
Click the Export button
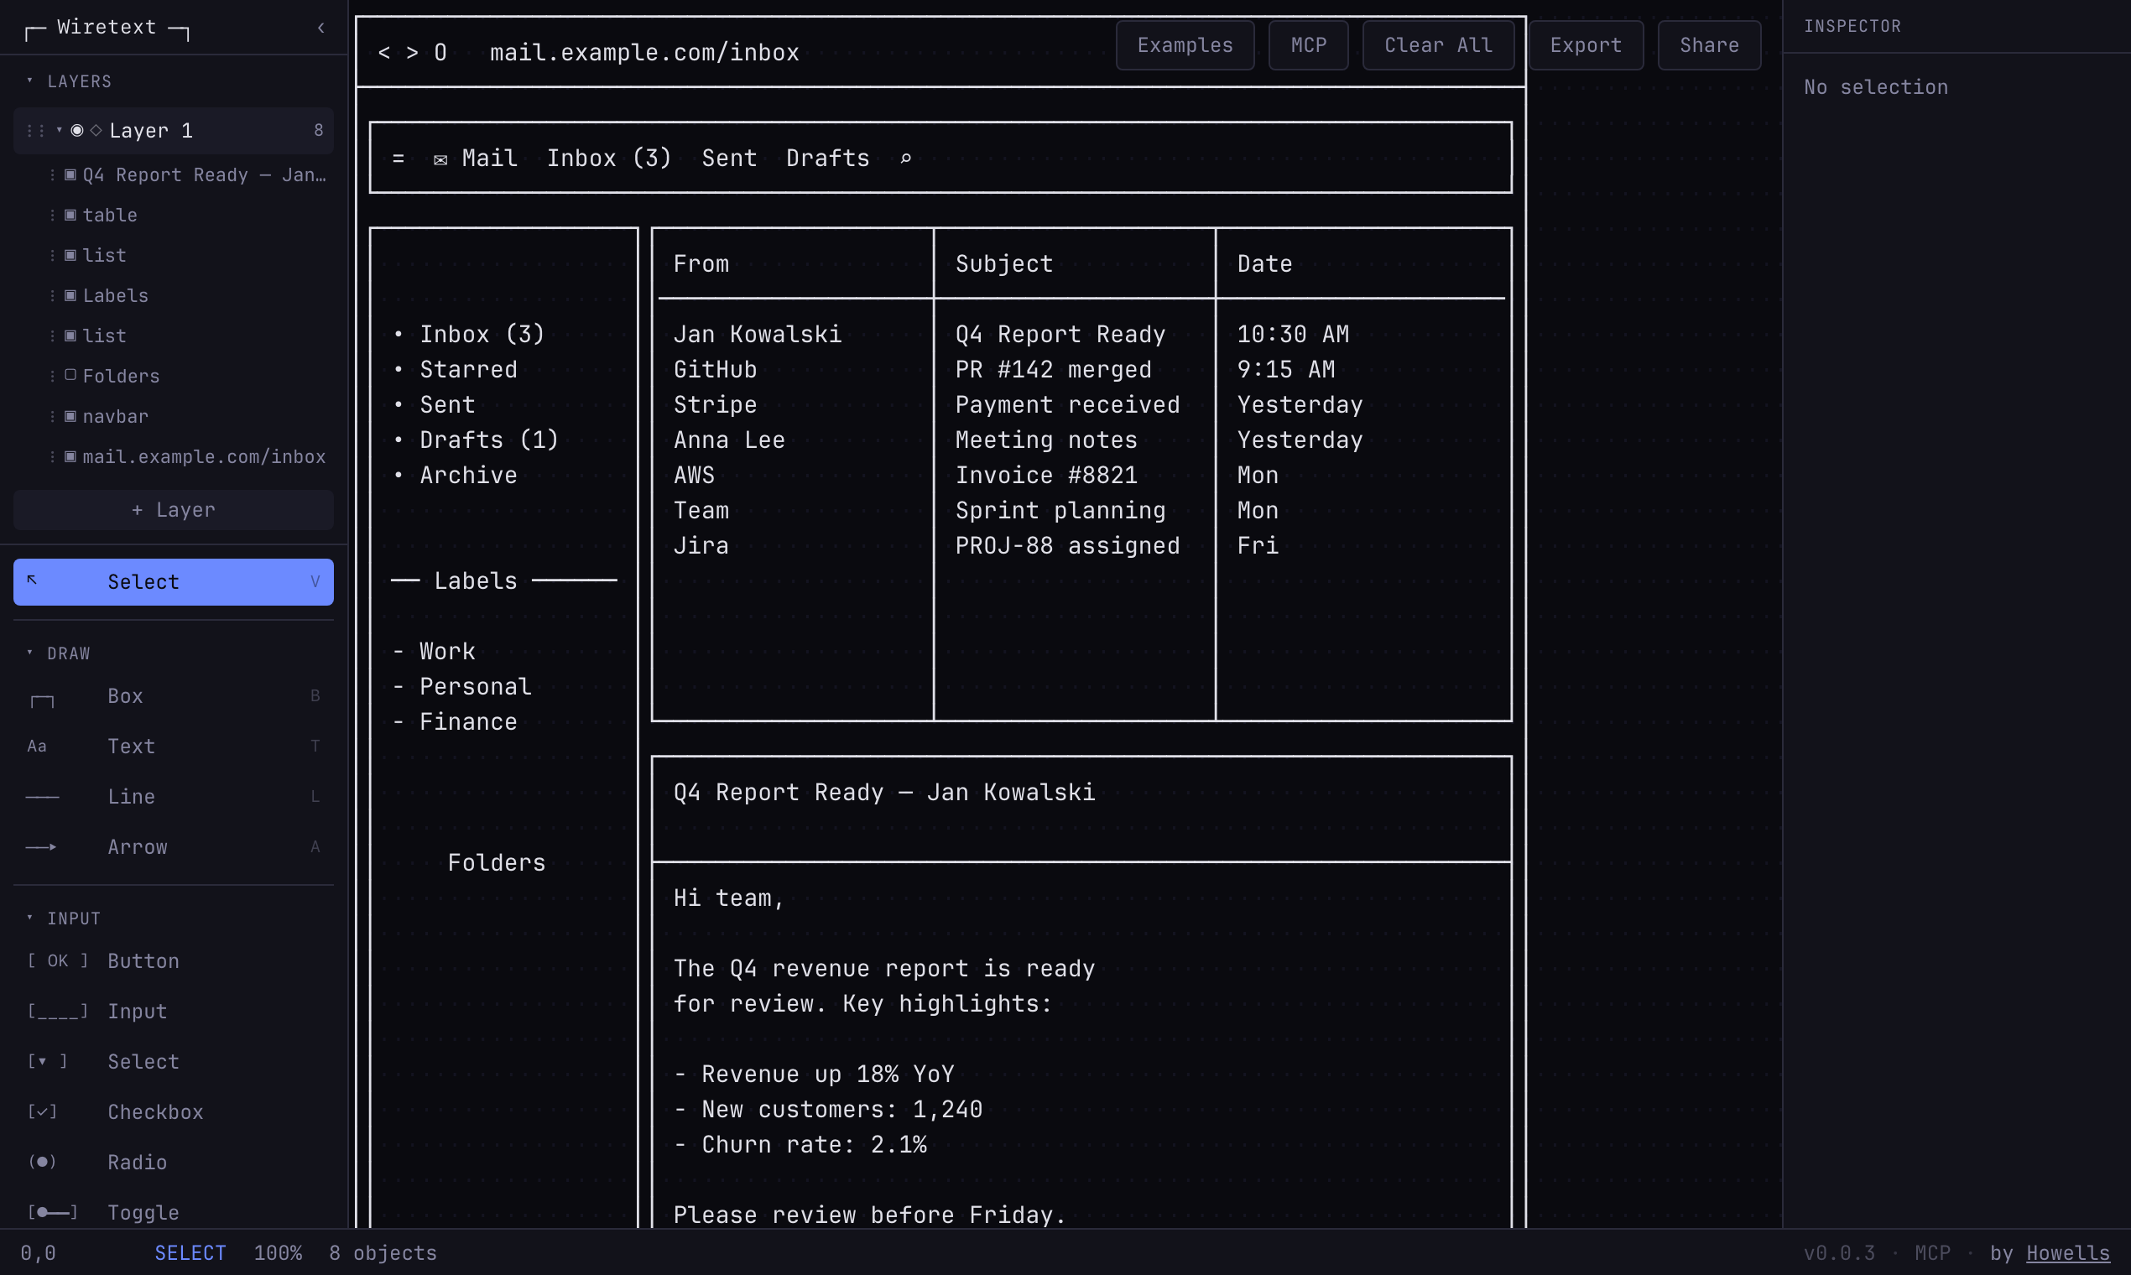coord(1585,44)
